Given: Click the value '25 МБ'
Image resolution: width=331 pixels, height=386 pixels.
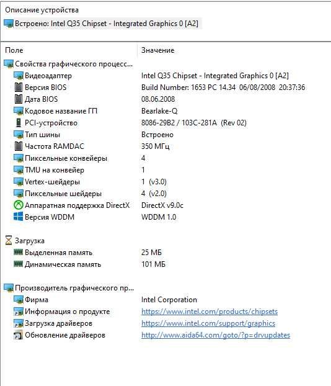Looking at the screenshot, I should (x=151, y=253).
